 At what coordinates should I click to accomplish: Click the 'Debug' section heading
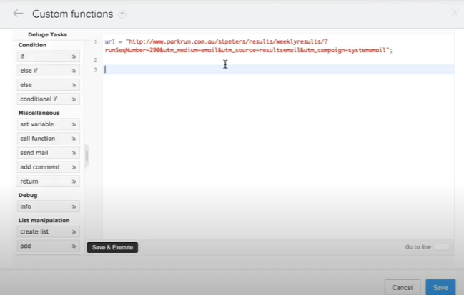click(28, 195)
